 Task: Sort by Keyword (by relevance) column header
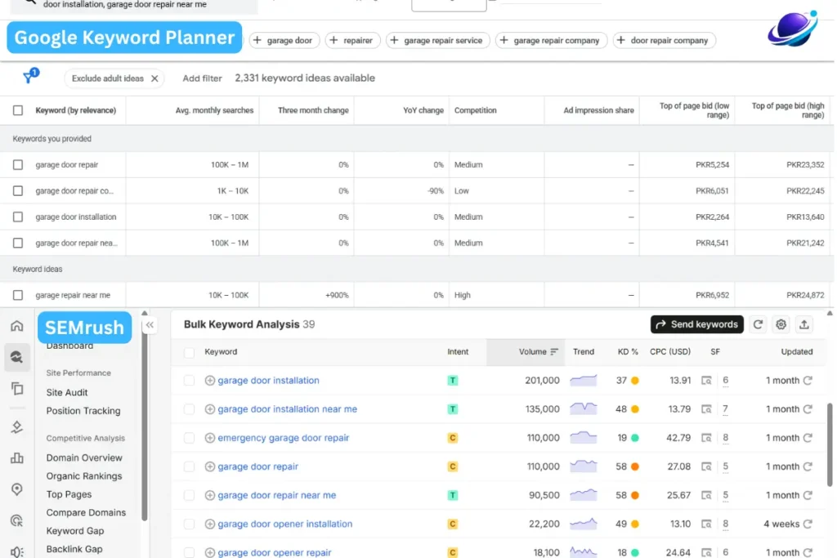coord(75,110)
